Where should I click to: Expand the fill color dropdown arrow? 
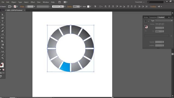pos(12,7)
